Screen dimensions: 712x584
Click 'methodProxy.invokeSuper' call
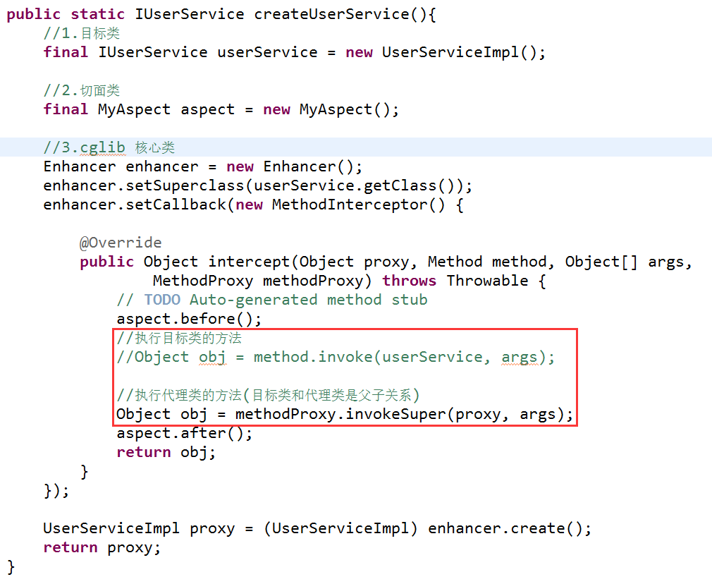[340, 415]
